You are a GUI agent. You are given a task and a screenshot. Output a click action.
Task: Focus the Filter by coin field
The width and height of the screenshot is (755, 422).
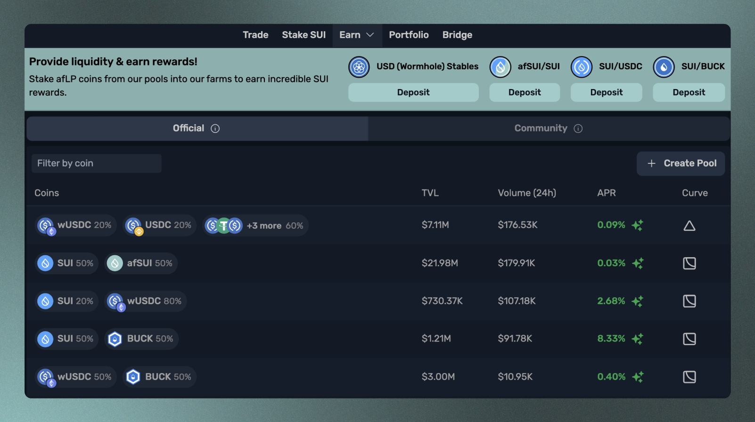point(96,163)
